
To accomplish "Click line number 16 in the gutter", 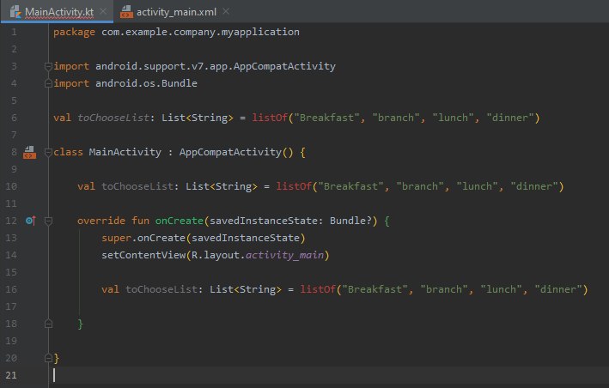I will tap(11, 289).
